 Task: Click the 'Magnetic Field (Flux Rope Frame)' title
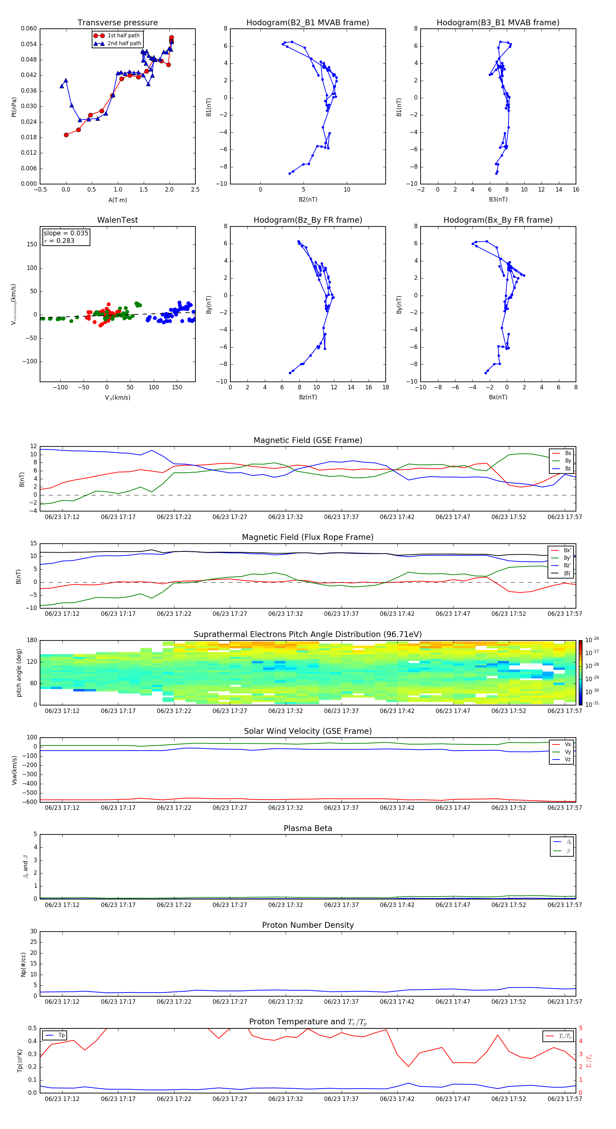(308, 537)
